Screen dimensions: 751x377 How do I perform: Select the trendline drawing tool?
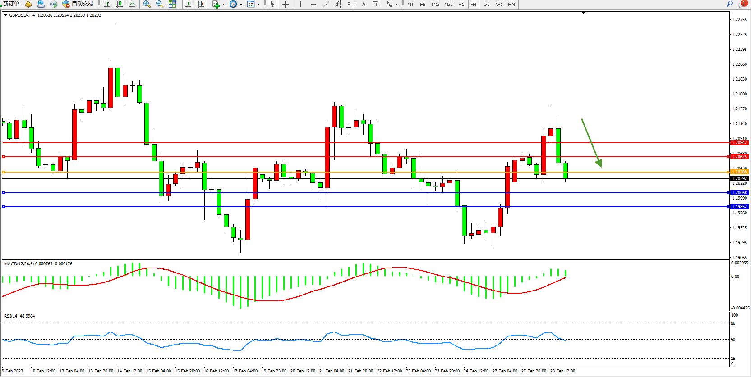pos(326,4)
